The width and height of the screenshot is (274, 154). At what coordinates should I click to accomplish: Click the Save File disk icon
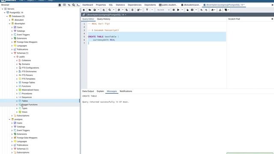pos(95,10)
